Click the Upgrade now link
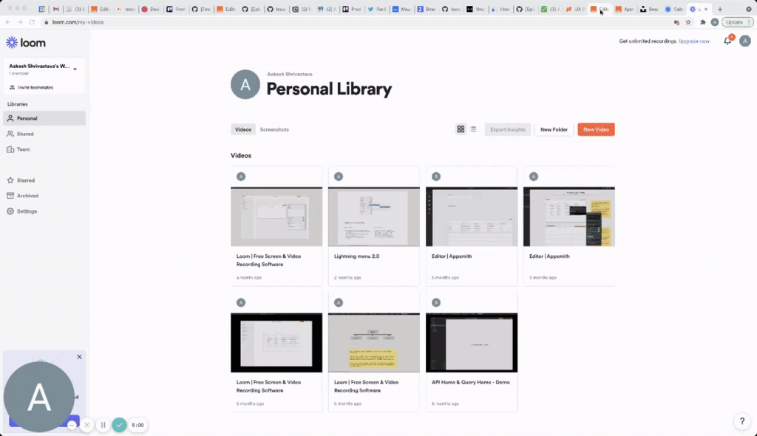 pos(693,41)
